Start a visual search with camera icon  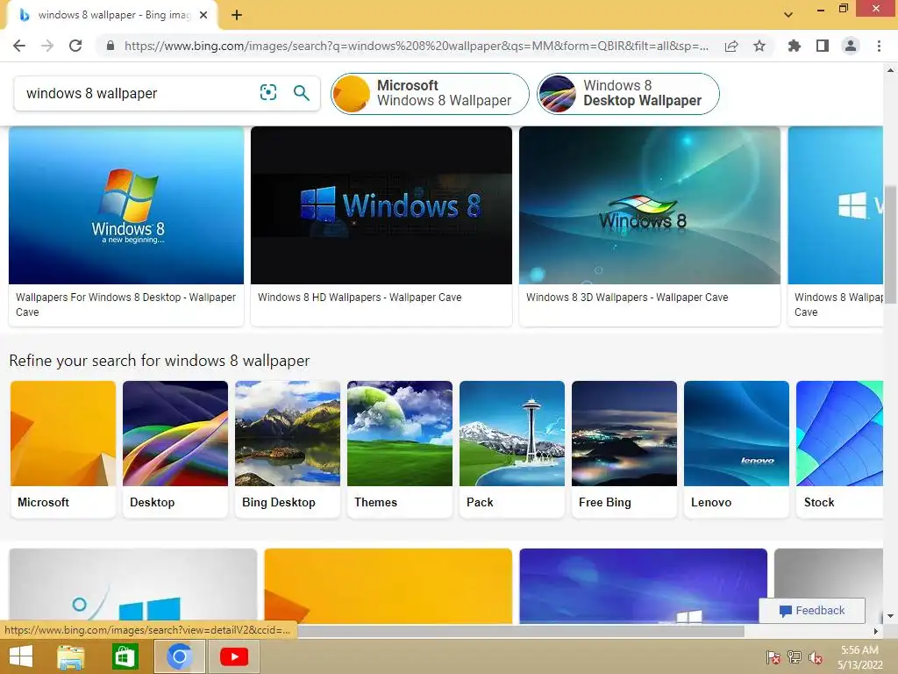[268, 92]
